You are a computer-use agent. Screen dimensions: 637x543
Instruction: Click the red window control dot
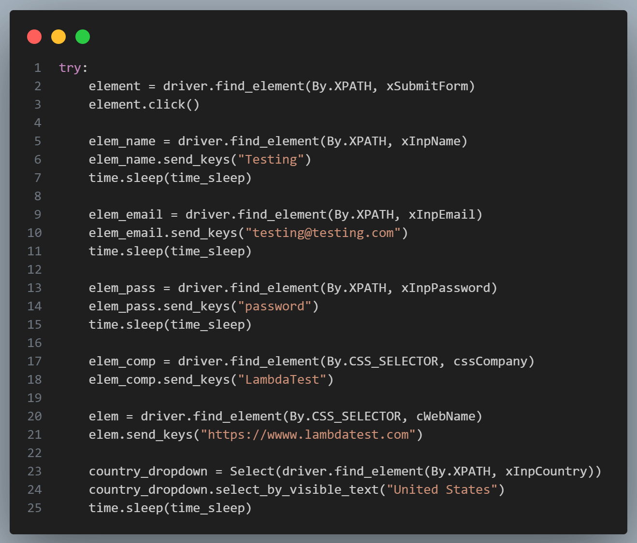coord(34,37)
